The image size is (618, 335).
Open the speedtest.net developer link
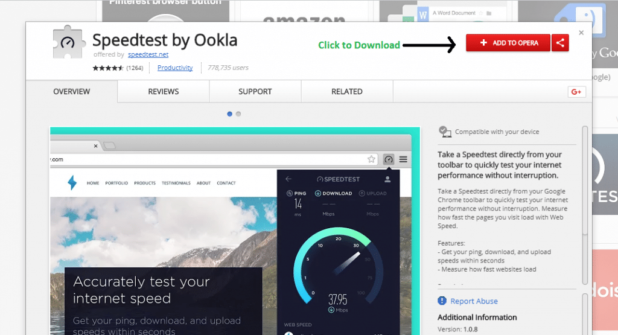click(x=148, y=54)
